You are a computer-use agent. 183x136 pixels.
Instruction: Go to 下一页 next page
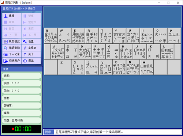31,35
